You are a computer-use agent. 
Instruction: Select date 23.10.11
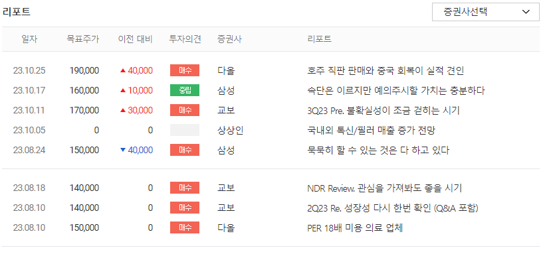click(29, 111)
